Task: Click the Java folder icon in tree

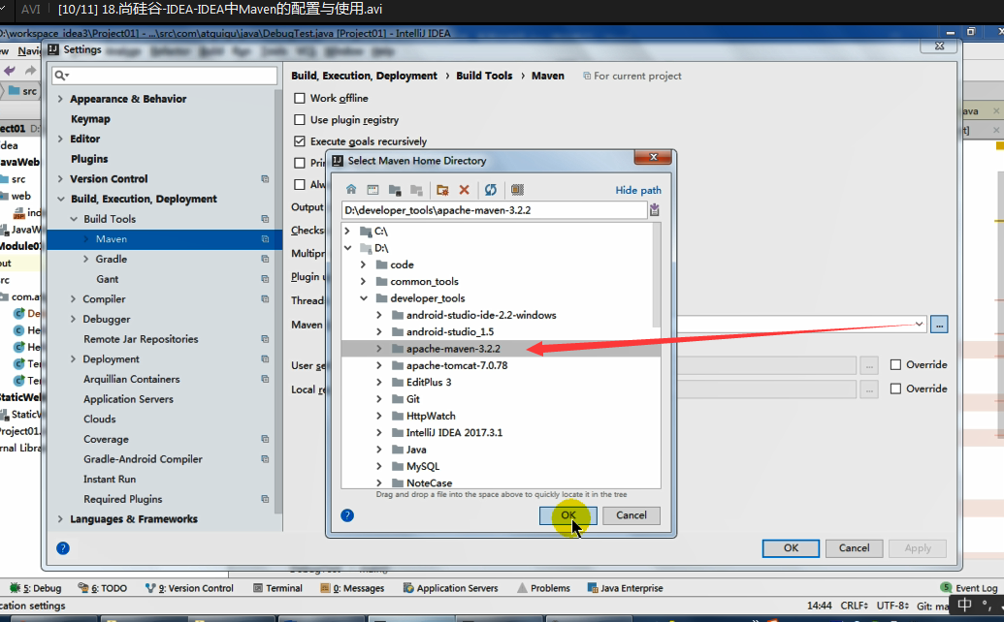Action: pos(398,450)
